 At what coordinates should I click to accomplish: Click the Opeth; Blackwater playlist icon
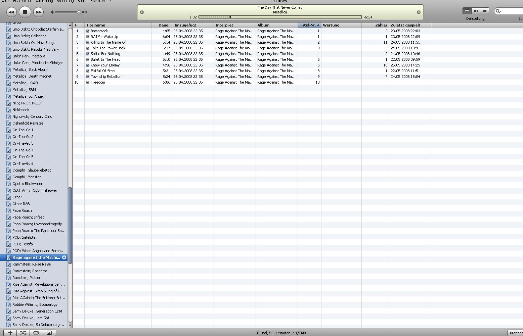coord(9,184)
